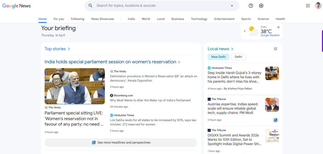This screenshot has width=323, height=154.
Task: Click the Google News logo
Action: pyautogui.click(x=16, y=6)
